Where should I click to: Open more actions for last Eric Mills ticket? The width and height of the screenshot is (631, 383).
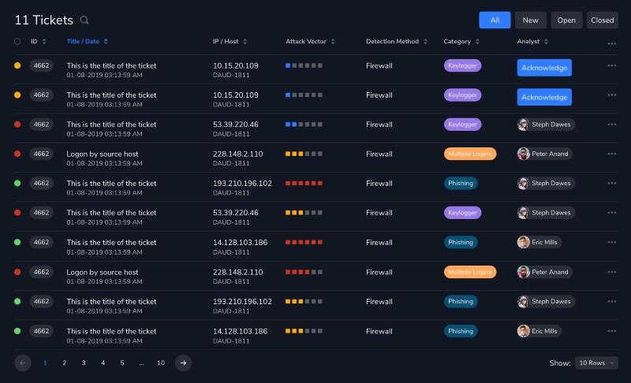coord(612,331)
